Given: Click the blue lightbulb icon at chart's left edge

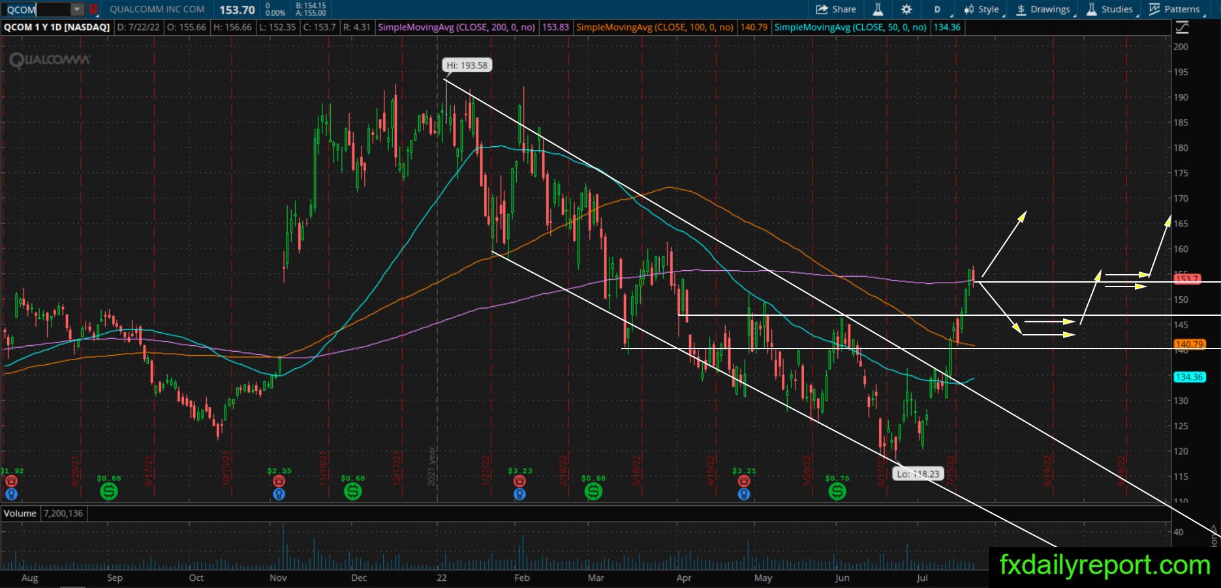Looking at the screenshot, I should (11, 494).
